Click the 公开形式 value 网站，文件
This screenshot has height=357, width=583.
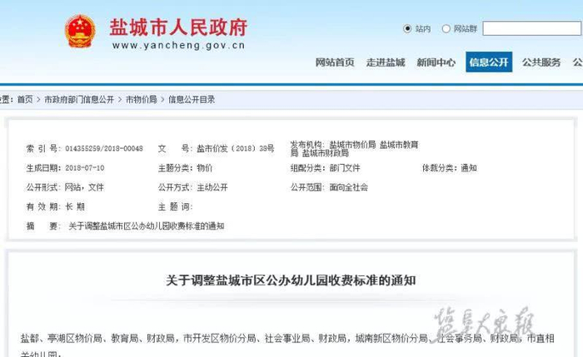pyautogui.click(x=84, y=187)
